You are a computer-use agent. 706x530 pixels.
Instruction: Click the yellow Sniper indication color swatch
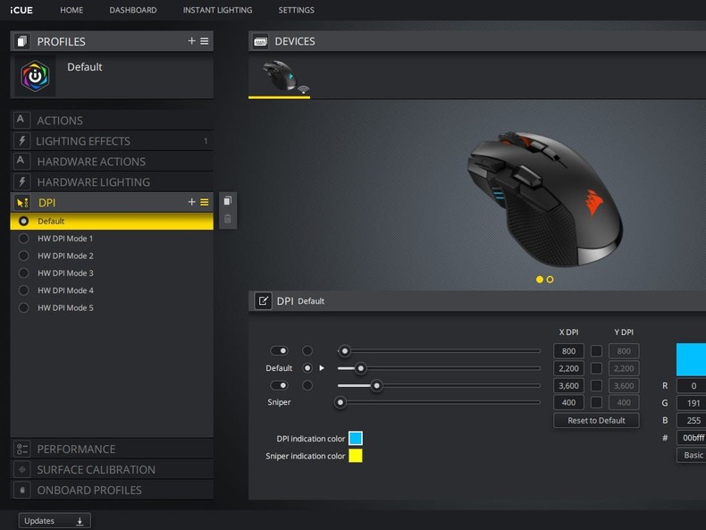(355, 456)
